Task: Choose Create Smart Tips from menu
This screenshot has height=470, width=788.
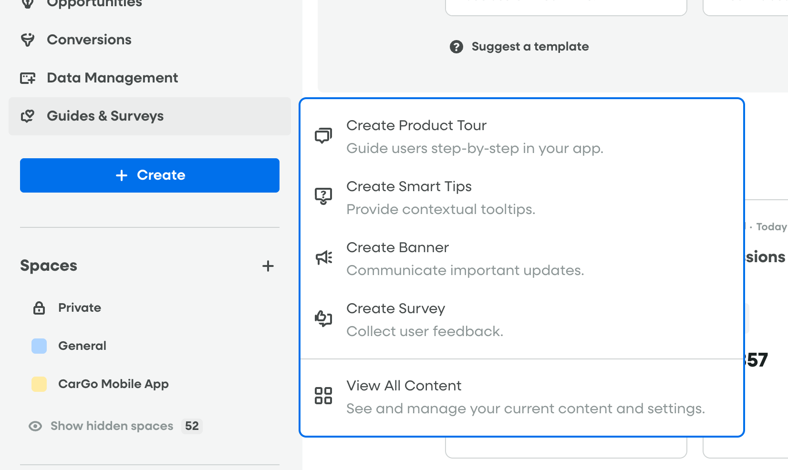Action: [409, 187]
